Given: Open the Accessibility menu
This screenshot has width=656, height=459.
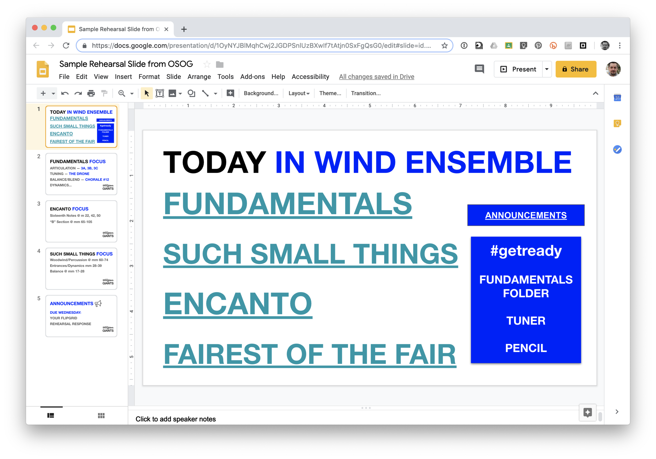Looking at the screenshot, I should pyautogui.click(x=310, y=77).
